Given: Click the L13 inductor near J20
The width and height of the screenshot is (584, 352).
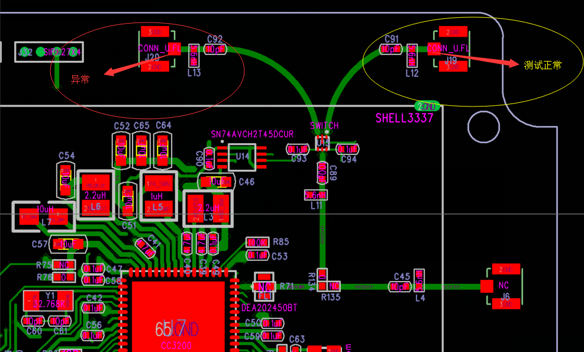Looking at the screenshot, I should 193,56.
